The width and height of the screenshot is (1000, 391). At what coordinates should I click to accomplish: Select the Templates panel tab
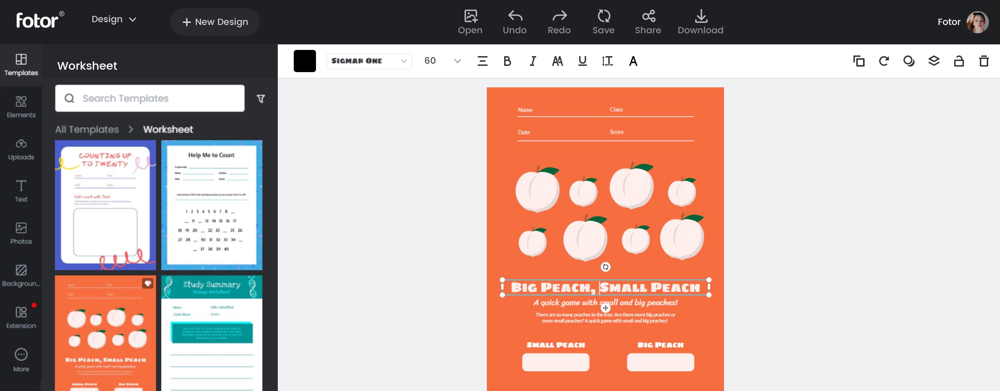pos(21,64)
